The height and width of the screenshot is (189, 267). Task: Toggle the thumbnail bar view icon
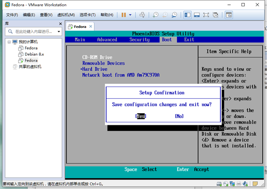point(197,15)
